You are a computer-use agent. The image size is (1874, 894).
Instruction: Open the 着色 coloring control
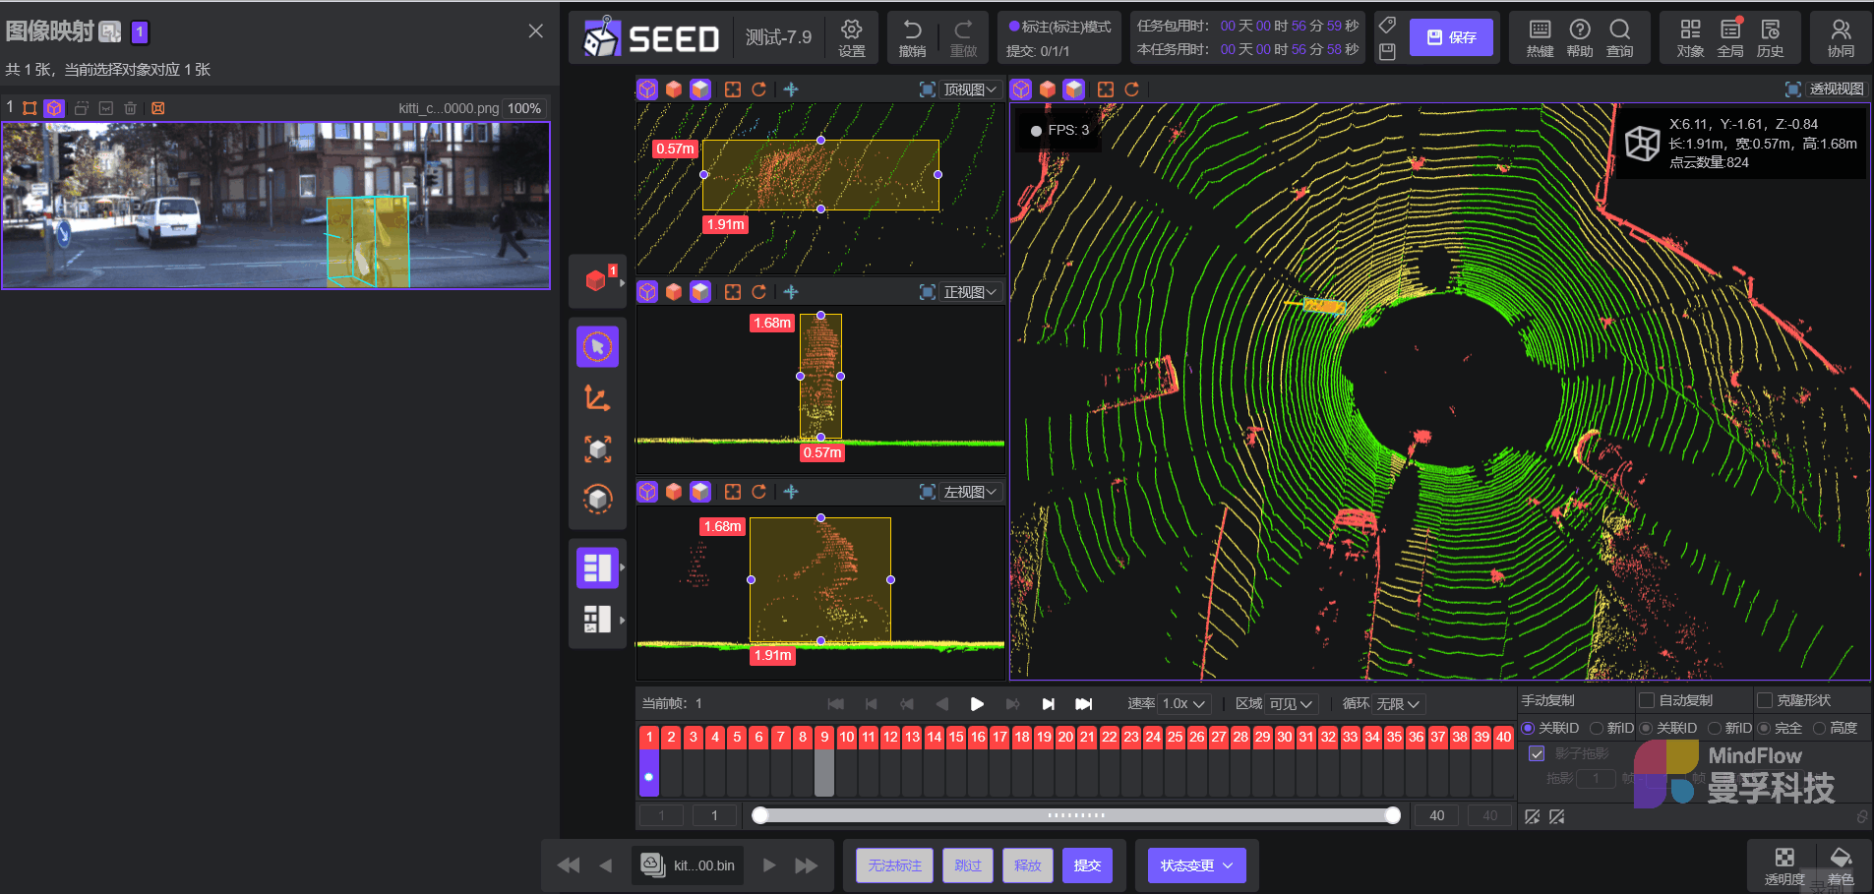pos(1841,865)
